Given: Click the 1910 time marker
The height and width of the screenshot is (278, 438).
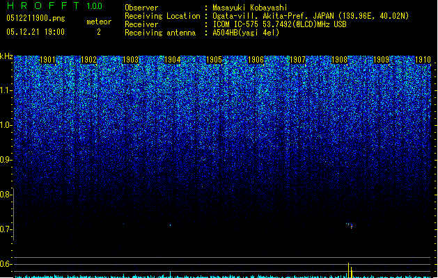Looking at the screenshot, I should tap(423, 60).
